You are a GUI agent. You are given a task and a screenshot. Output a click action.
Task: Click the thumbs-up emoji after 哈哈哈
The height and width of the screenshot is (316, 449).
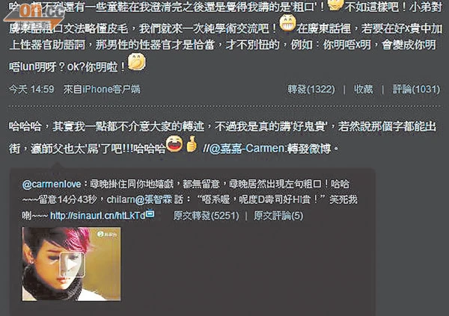[192, 144]
